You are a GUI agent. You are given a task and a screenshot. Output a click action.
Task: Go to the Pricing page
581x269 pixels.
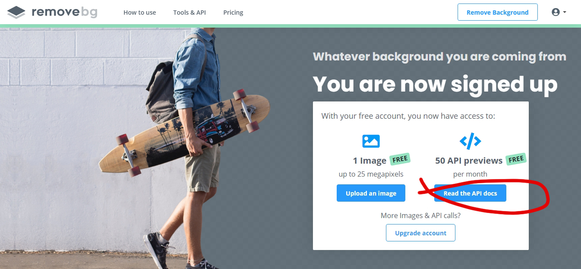pos(233,13)
